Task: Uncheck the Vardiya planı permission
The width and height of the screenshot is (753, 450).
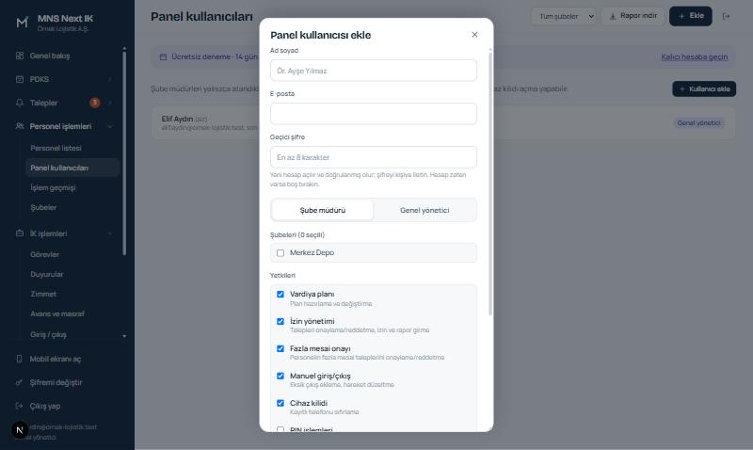Action: tap(280, 295)
